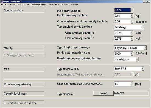
Task: Click the Bingo S app icon in title bar
Action: 2,2
